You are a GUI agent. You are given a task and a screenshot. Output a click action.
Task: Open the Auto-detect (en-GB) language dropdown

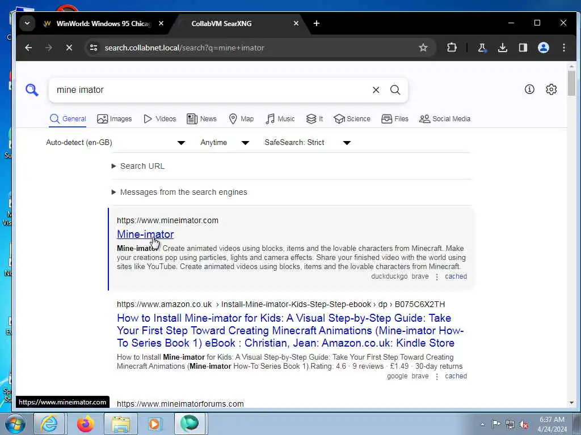click(116, 142)
